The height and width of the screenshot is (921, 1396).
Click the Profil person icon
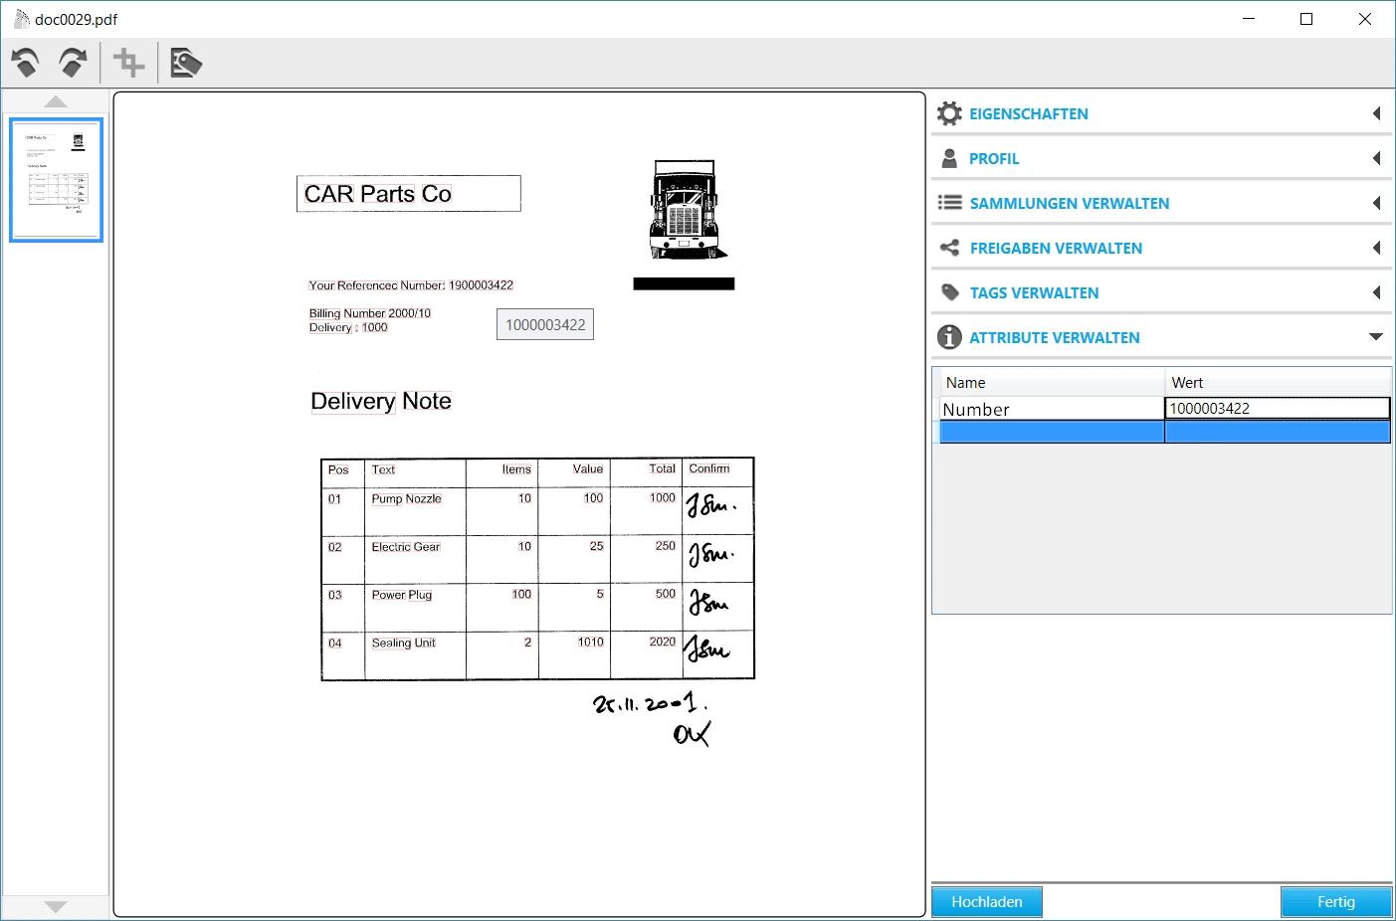950,158
